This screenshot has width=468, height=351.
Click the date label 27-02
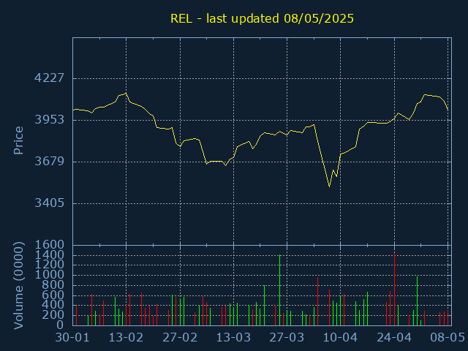coord(180,338)
